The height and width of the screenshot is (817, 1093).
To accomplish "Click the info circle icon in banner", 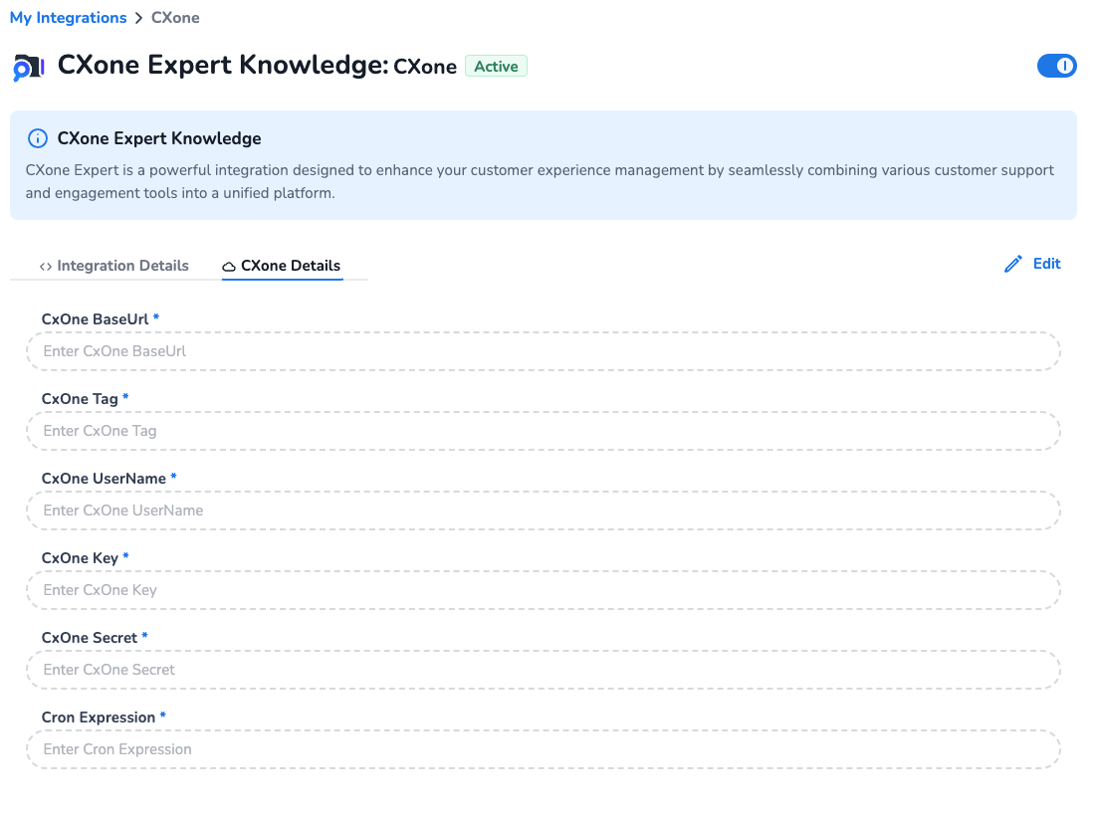I will point(38,138).
